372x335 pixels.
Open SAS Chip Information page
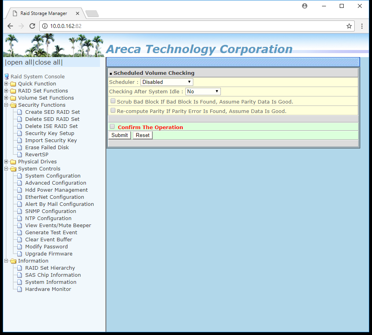coord(53,275)
